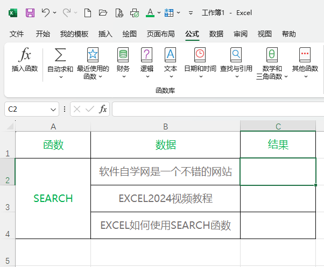Select cell with EXCEL2024视频教程
The image size is (324, 267).
tap(166, 199)
